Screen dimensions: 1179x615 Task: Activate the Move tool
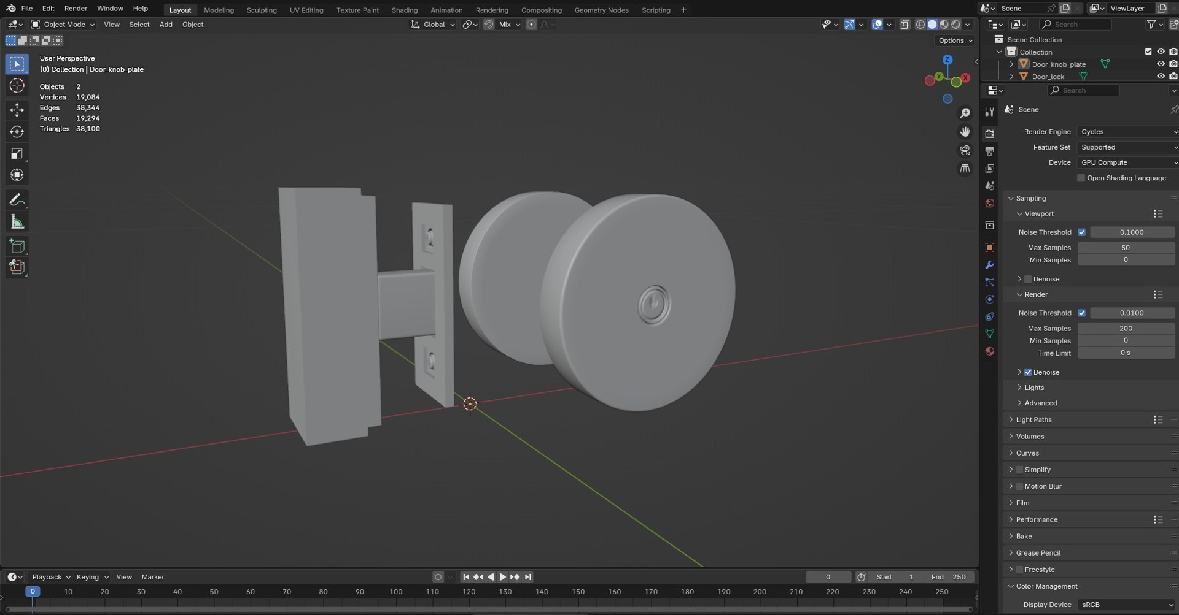pos(17,110)
